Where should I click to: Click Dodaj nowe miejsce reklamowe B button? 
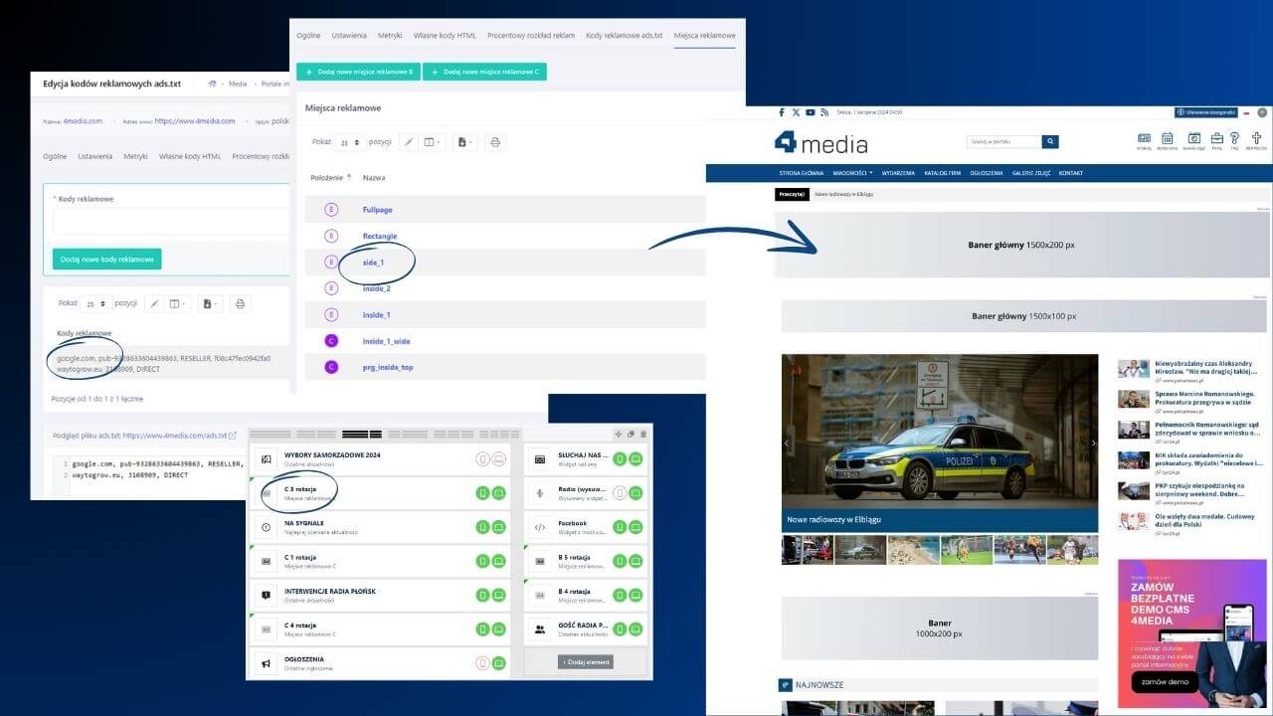(x=358, y=72)
